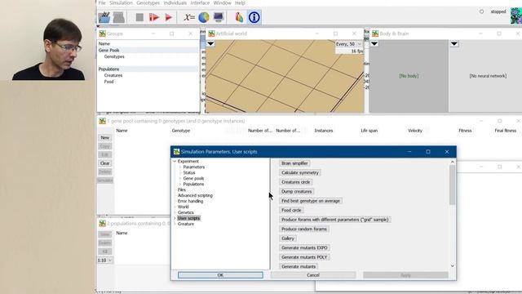Click the colorful globe toolbar icon
The image size is (522, 294).
click(204, 17)
